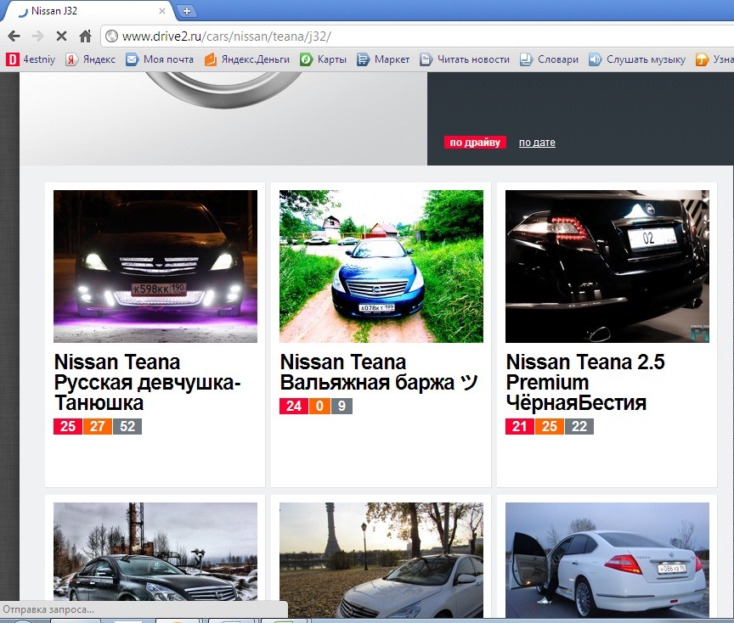Open white Teana with open doors thumbnail
Viewport: 734px width, 623px height.
[x=606, y=560]
